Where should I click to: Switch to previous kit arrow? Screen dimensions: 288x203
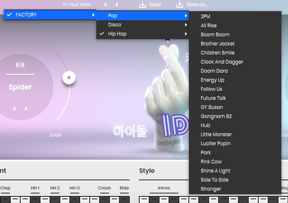pos(14,109)
